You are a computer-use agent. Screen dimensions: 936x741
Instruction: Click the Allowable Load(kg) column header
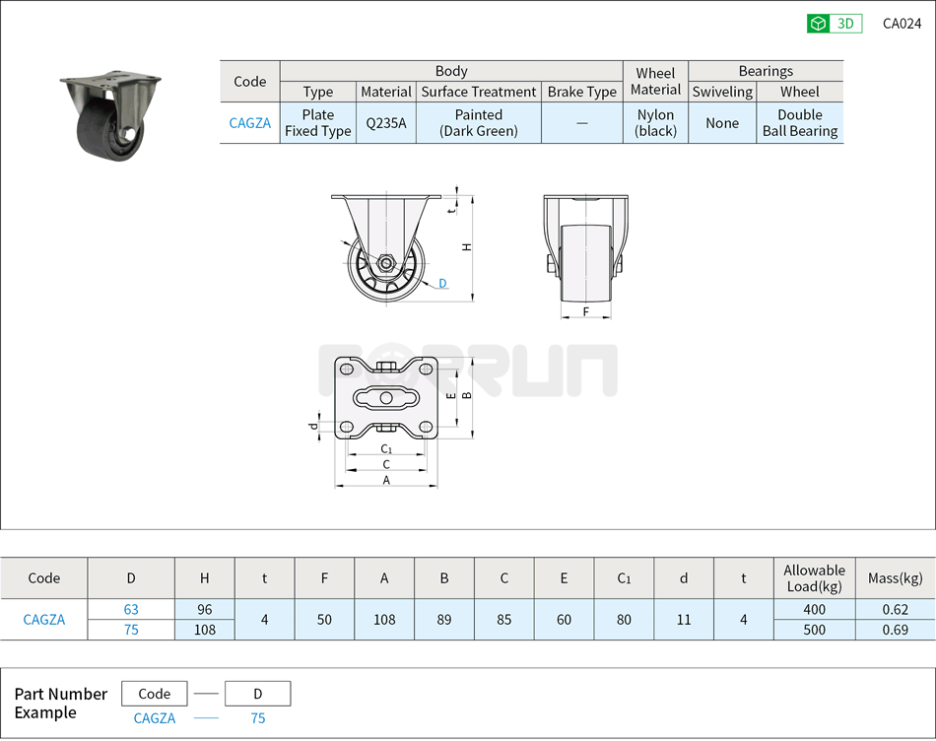tap(814, 578)
